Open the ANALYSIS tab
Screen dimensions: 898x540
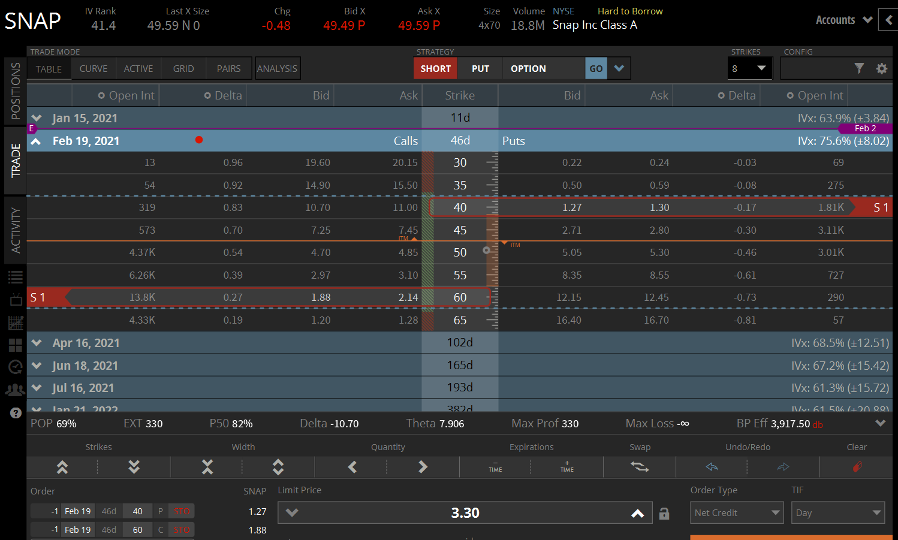[x=277, y=69]
